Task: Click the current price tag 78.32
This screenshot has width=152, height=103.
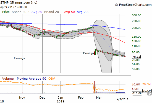Action: [136, 57]
